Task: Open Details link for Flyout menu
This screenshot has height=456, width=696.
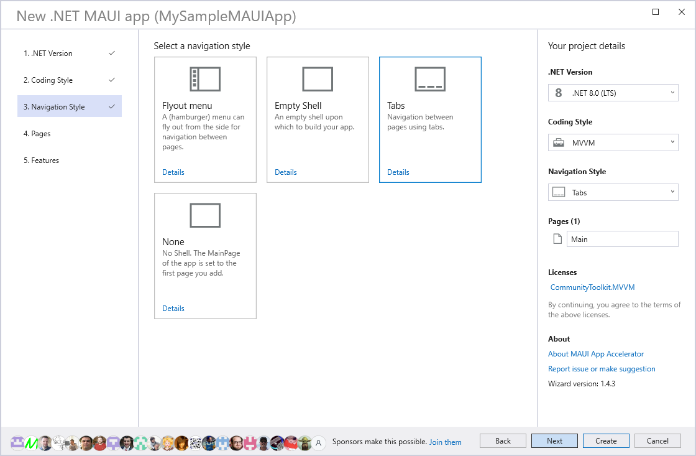Action: click(x=173, y=172)
